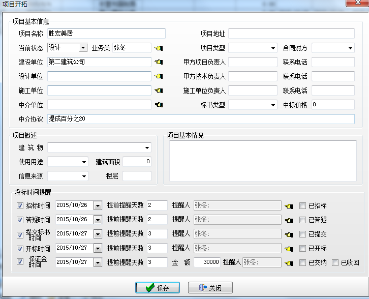Click into the 项目地址 input field

[x=291, y=34]
